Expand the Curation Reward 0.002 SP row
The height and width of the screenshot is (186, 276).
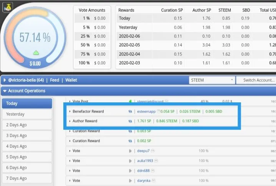tap(70, 141)
